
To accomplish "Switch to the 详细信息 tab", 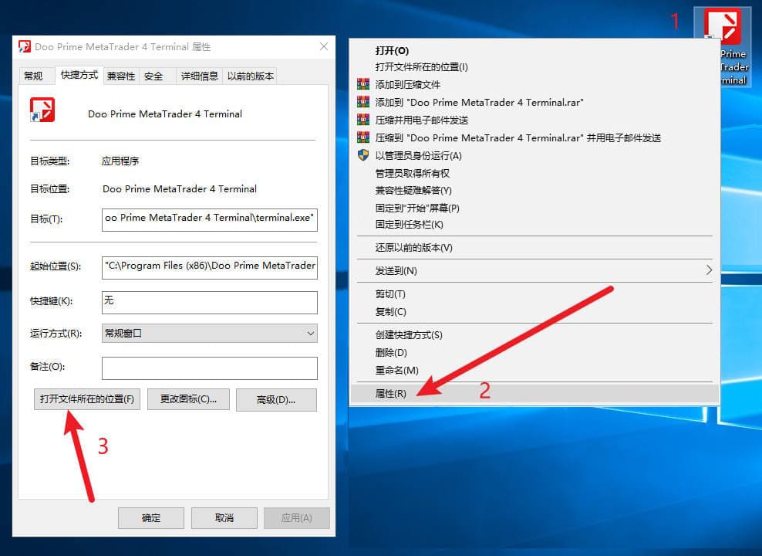I will click(x=199, y=76).
